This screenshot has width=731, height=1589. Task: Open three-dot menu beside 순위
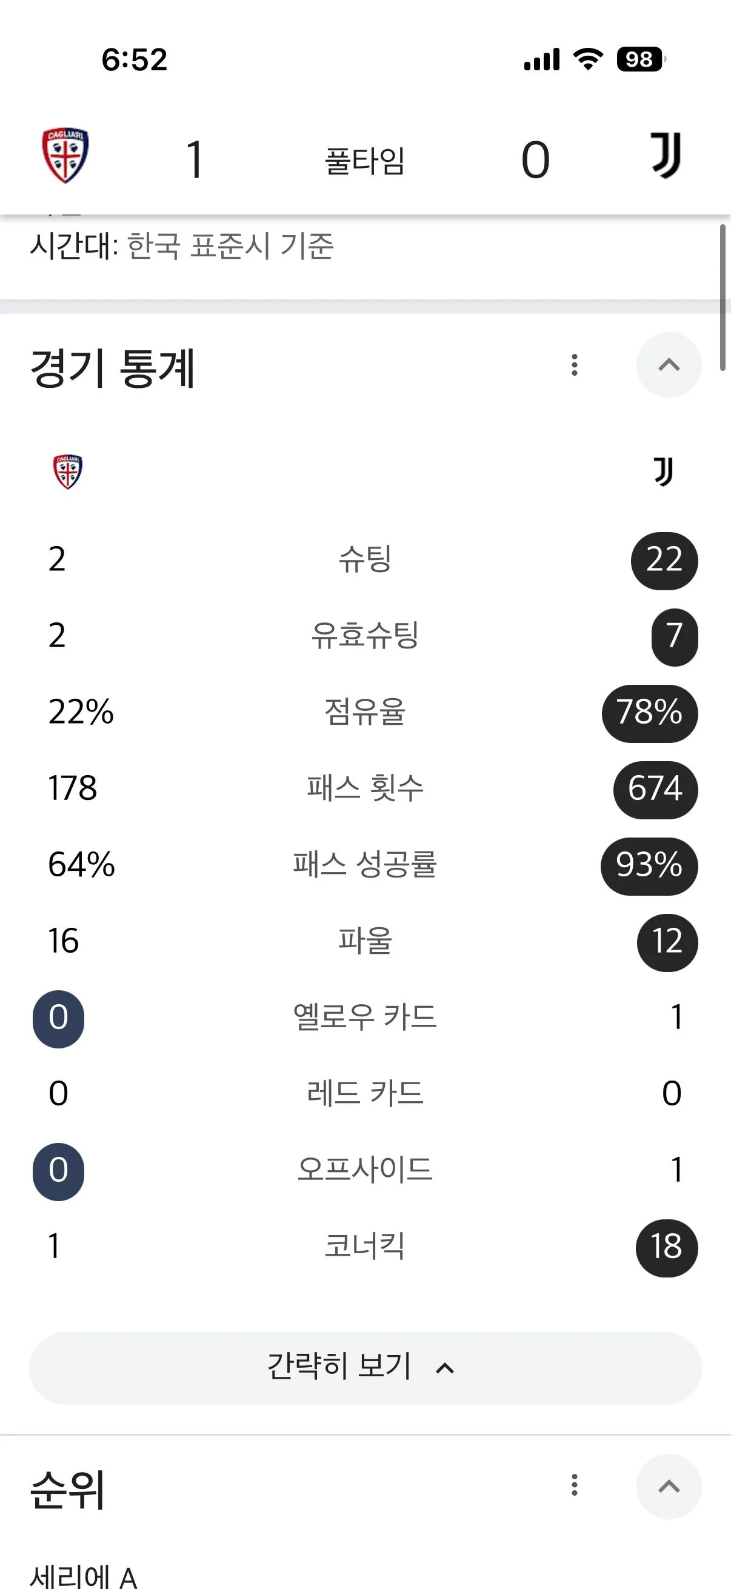coord(574,1485)
